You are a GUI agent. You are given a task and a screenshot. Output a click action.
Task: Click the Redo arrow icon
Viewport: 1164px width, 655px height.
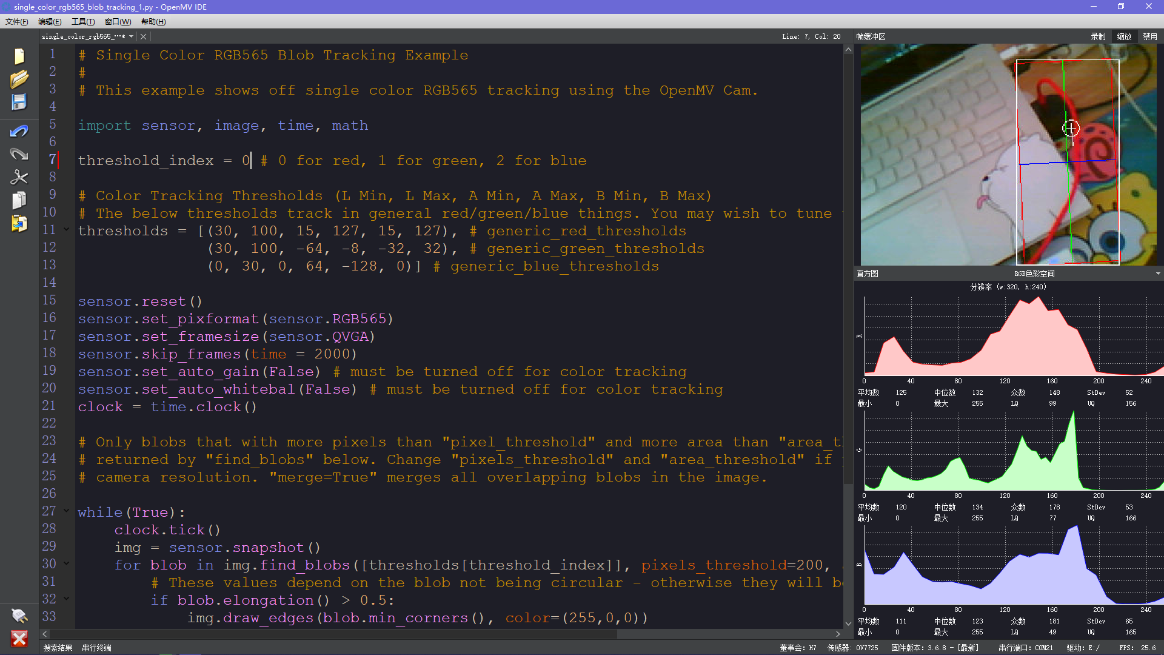pos(19,154)
